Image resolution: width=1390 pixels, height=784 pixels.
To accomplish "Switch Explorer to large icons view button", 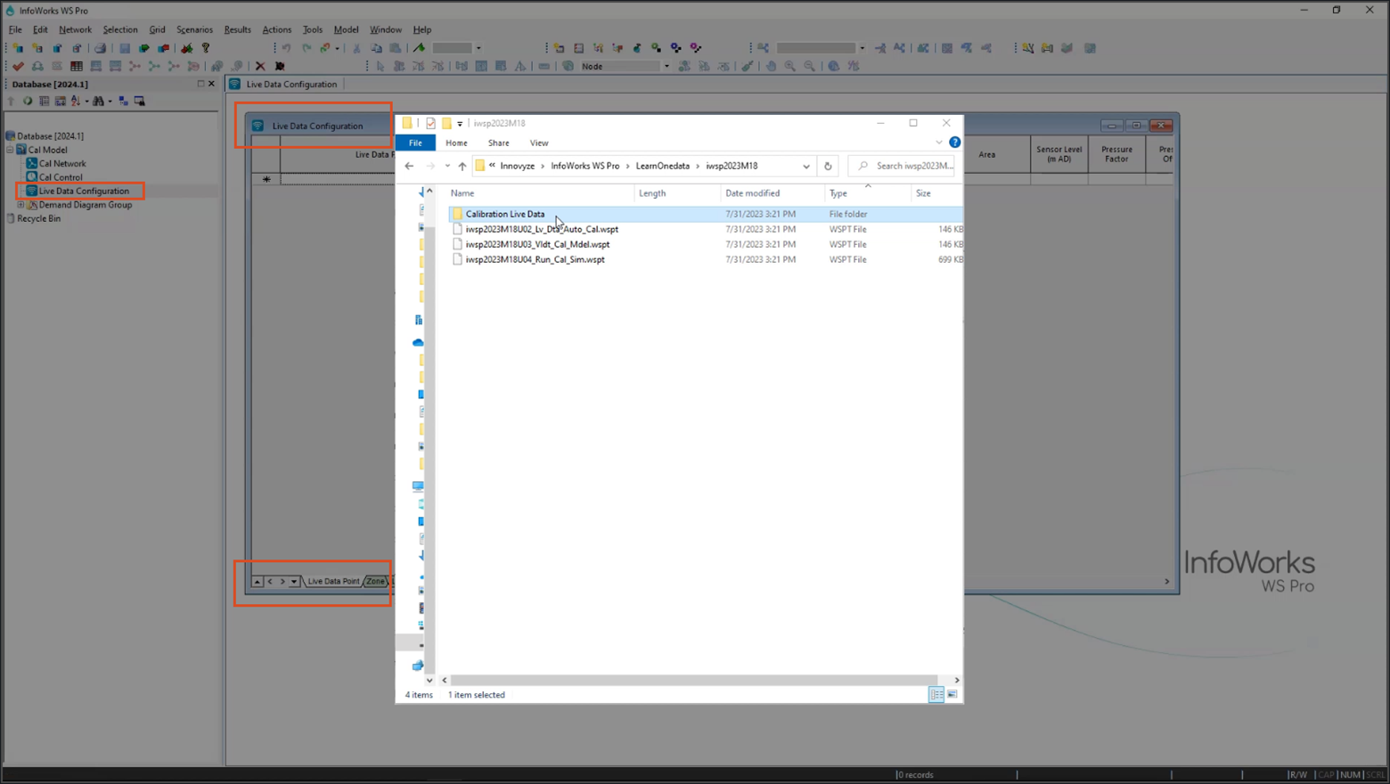I will click(952, 695).
